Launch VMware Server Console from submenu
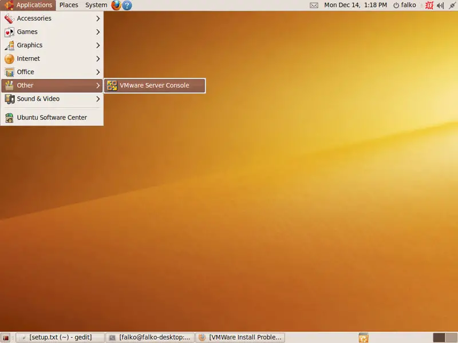This screenshot has height=343, width=458. (154, 86)
